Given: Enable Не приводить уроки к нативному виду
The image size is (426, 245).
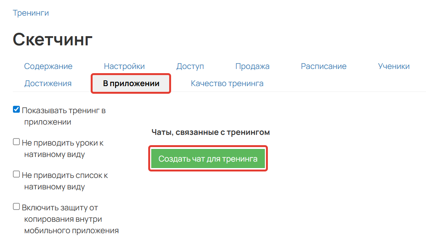Looking at the screenshot, I should click(16, 141).
